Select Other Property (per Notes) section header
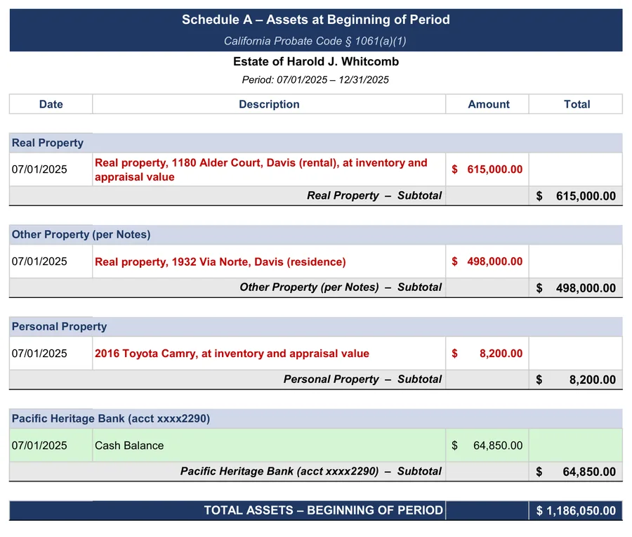The height and width of the screenshot is (537, 632). (315, 235)
